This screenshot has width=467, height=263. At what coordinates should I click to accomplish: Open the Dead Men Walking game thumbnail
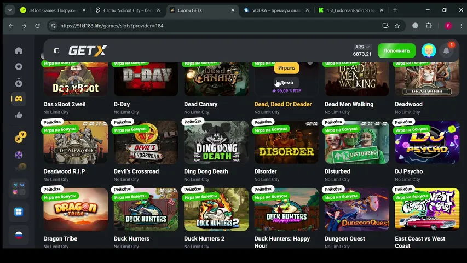pos(357,79)
